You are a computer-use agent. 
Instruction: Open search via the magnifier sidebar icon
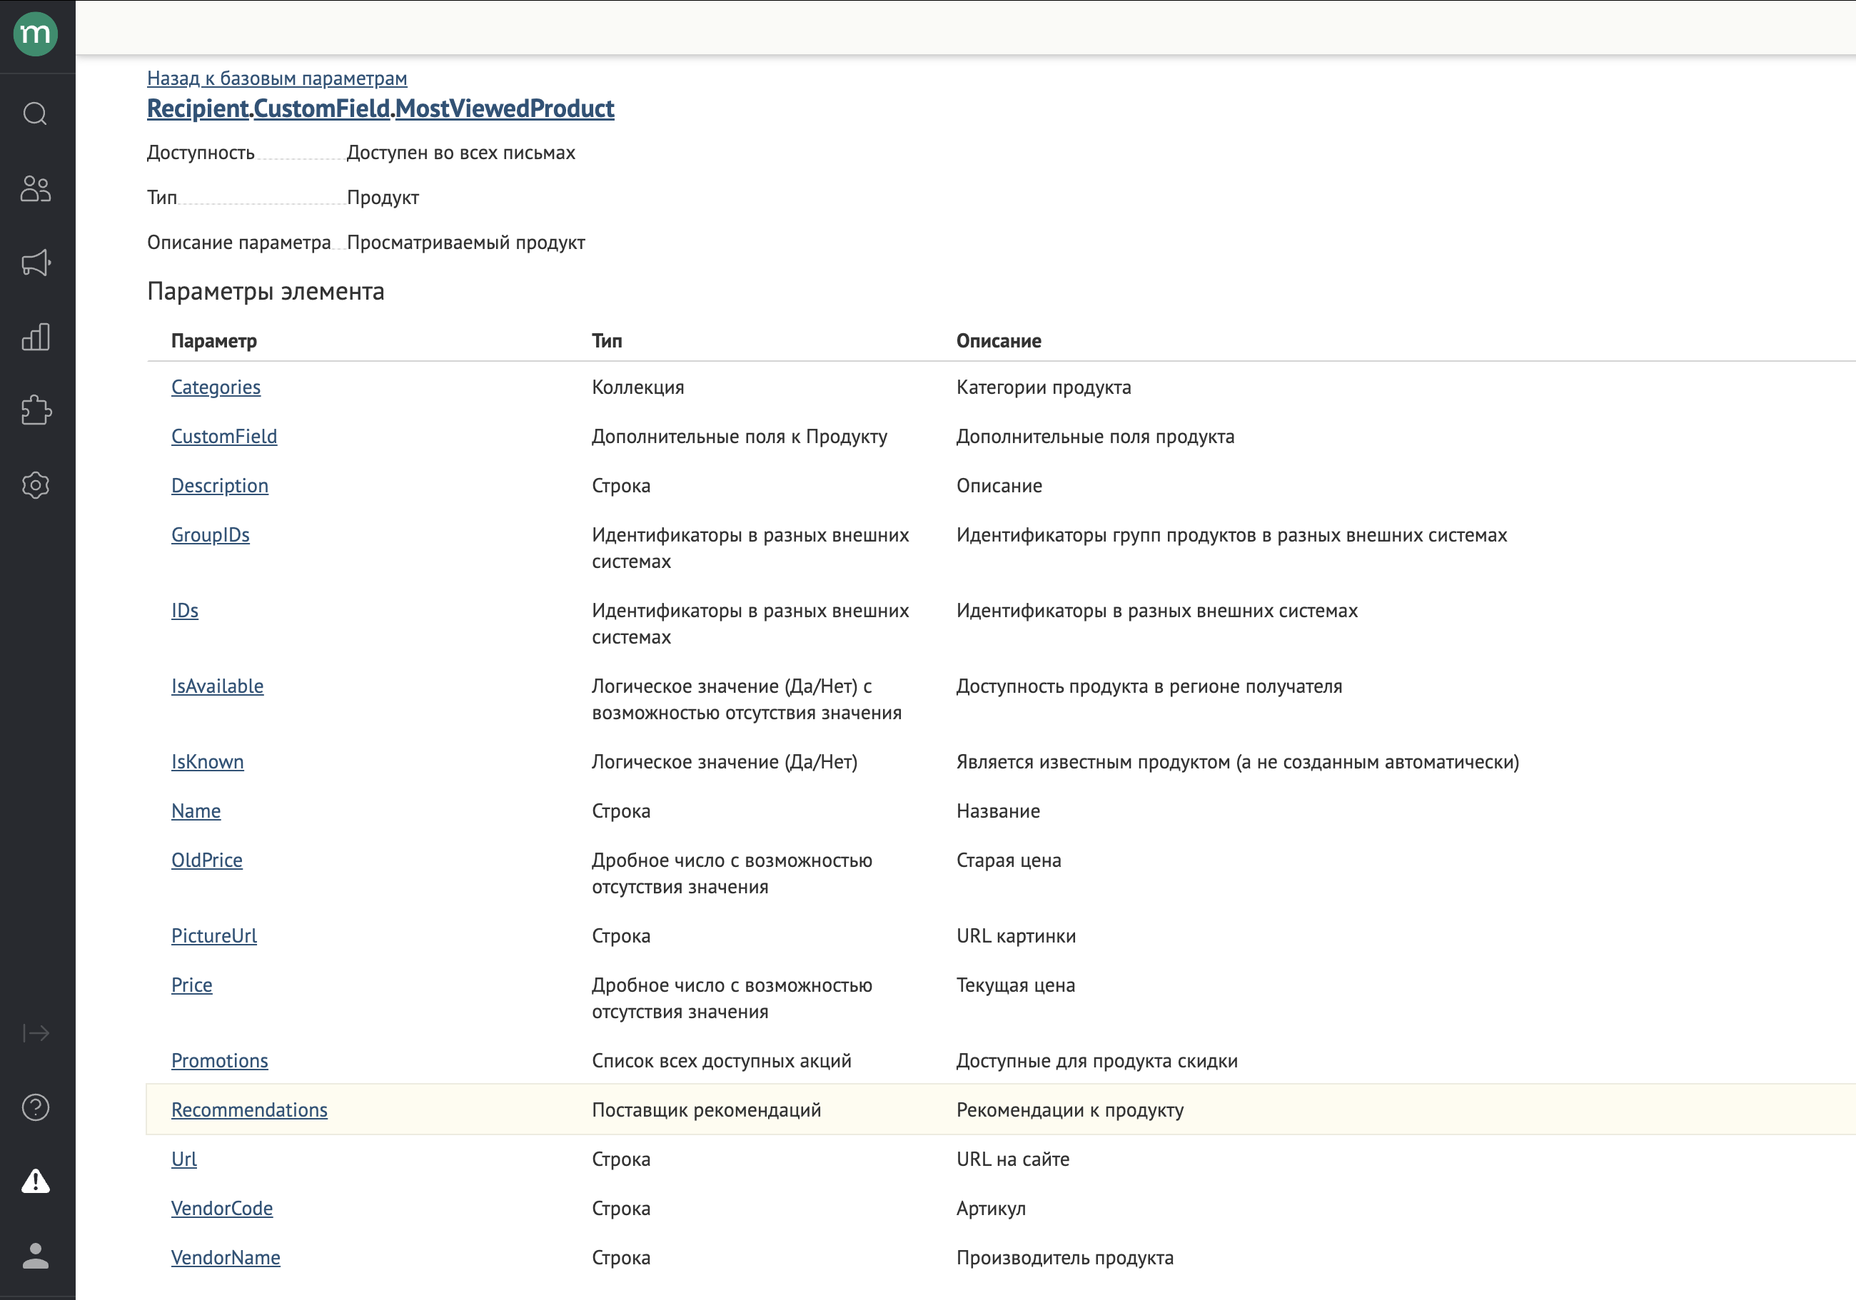pos(36,114)
